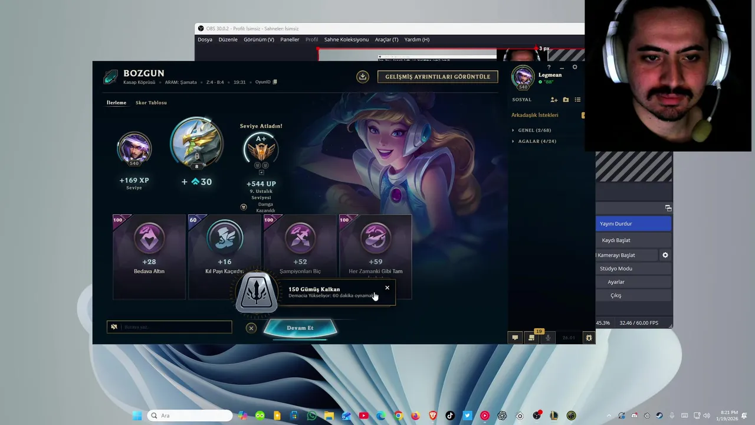
Task: Click the round X next to Devam Et
Action: [x=251, y=328]
